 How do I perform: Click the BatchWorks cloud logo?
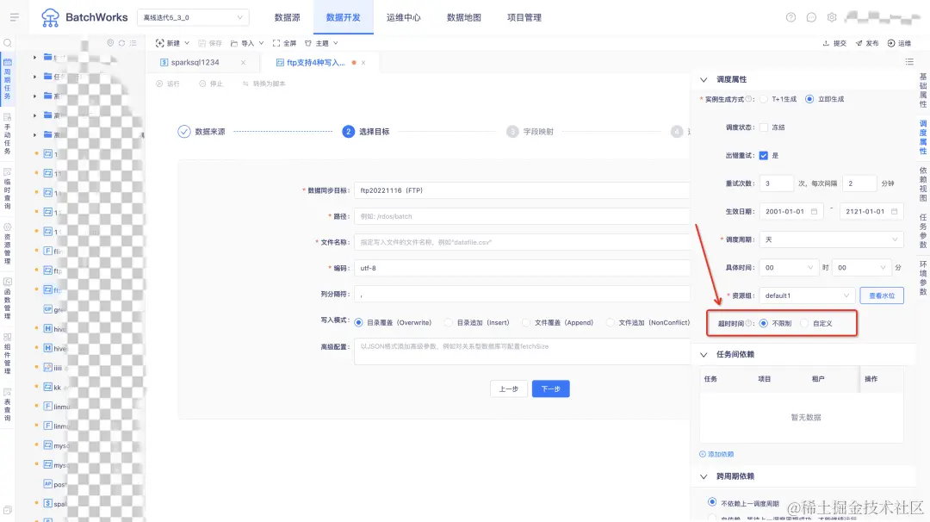[x=51, y=18]
